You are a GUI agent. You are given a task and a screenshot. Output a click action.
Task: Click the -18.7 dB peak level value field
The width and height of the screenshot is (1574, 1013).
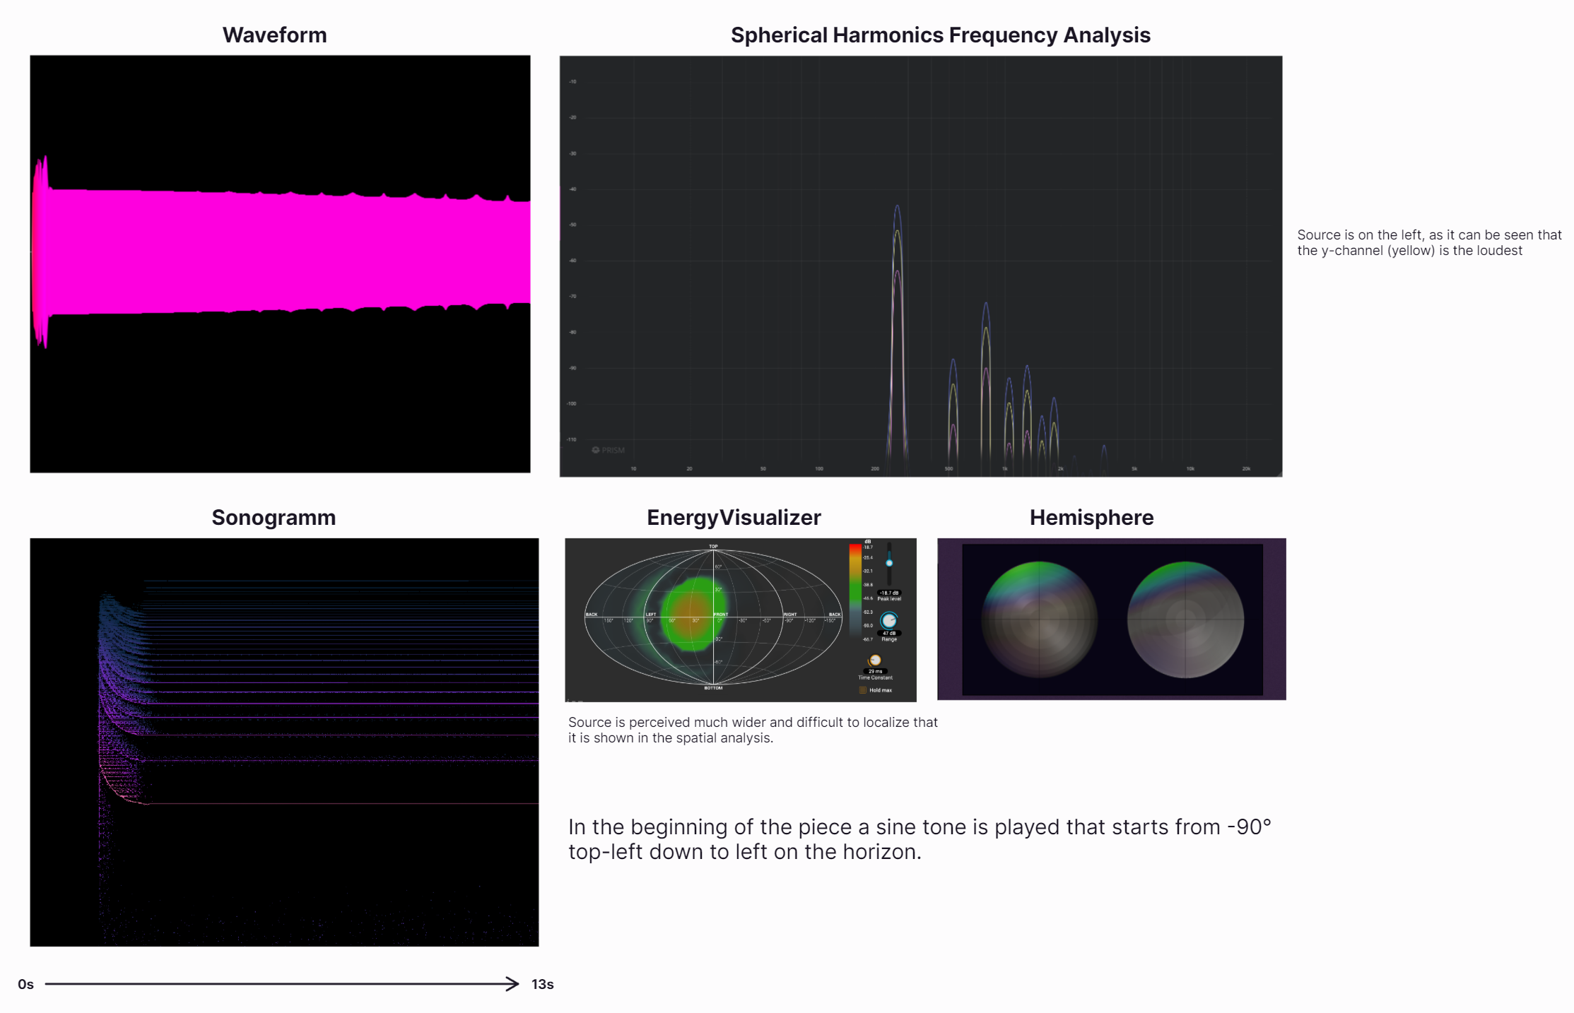[888, 593]
